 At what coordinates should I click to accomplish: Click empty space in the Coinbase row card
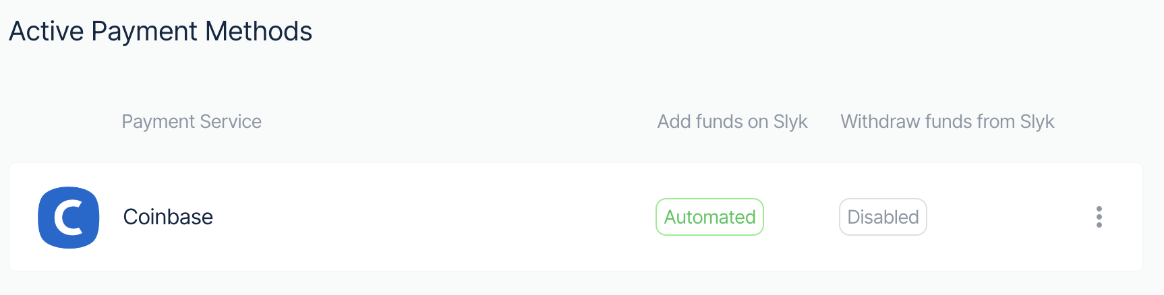point(432,217)
